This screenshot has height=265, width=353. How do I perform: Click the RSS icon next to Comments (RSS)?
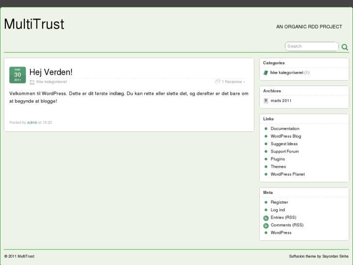266,226
